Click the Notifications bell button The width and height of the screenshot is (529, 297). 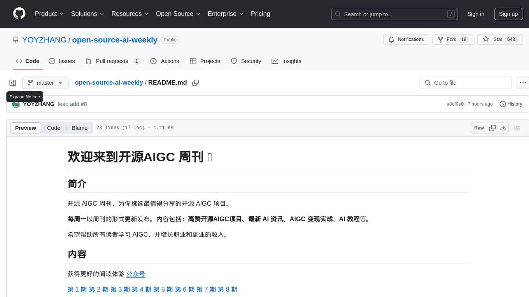(x=406, y=40)
